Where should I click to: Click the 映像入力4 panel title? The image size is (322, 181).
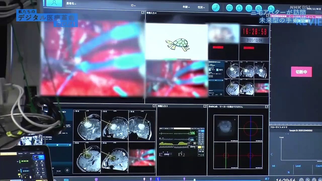point(151,13)
